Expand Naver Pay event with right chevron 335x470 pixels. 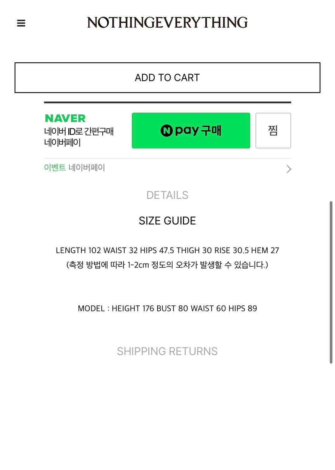(288, 169)
